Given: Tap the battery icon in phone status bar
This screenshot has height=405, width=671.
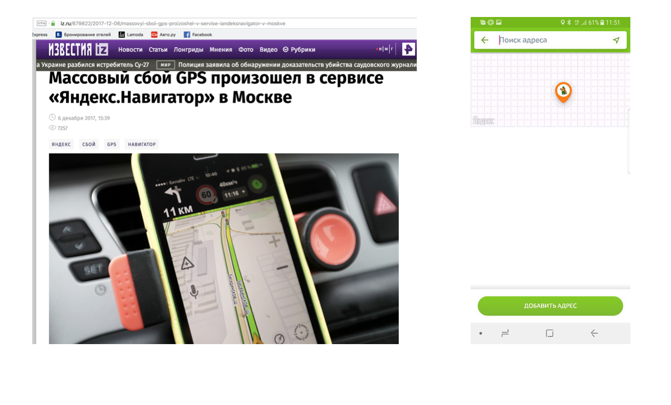Looking at the screenshot, I should (x=602, y=22).
